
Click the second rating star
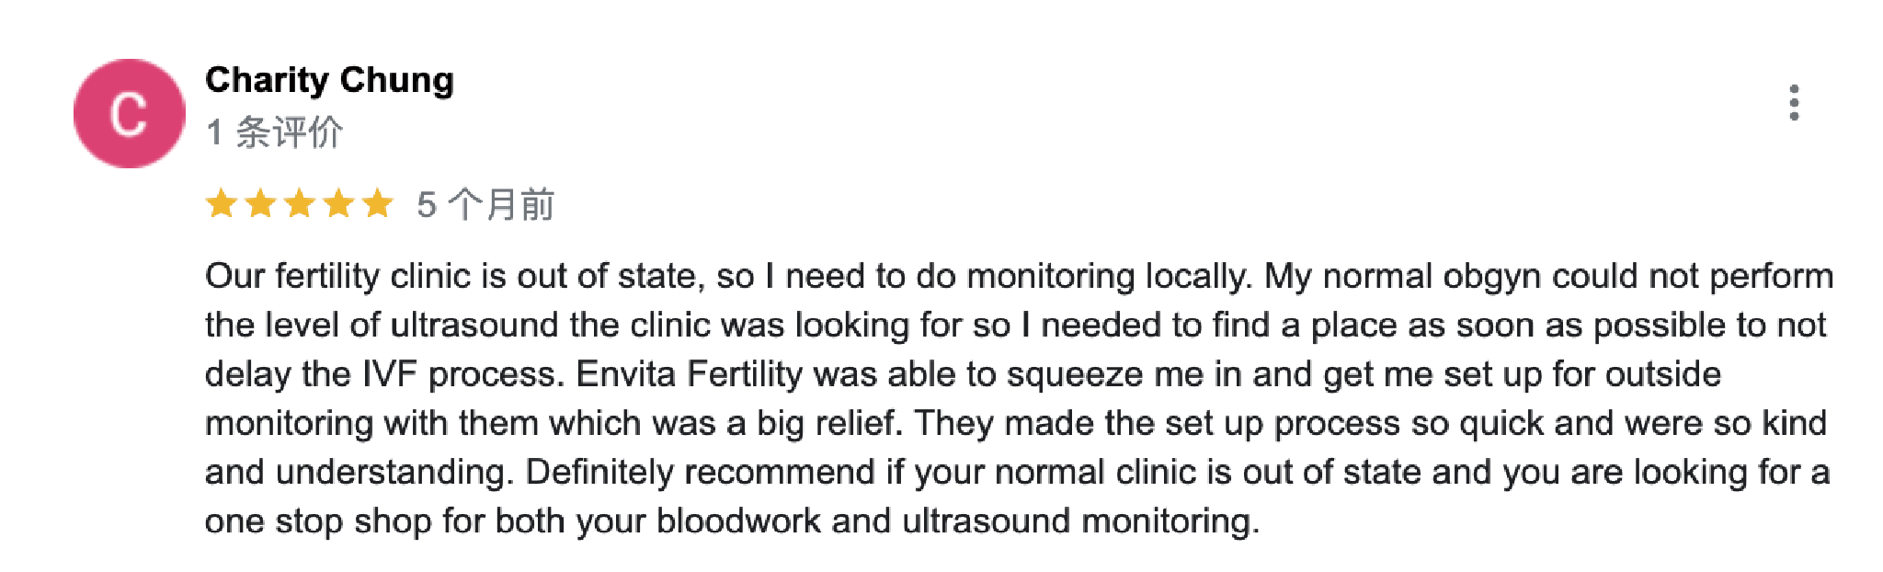point(260,203)
